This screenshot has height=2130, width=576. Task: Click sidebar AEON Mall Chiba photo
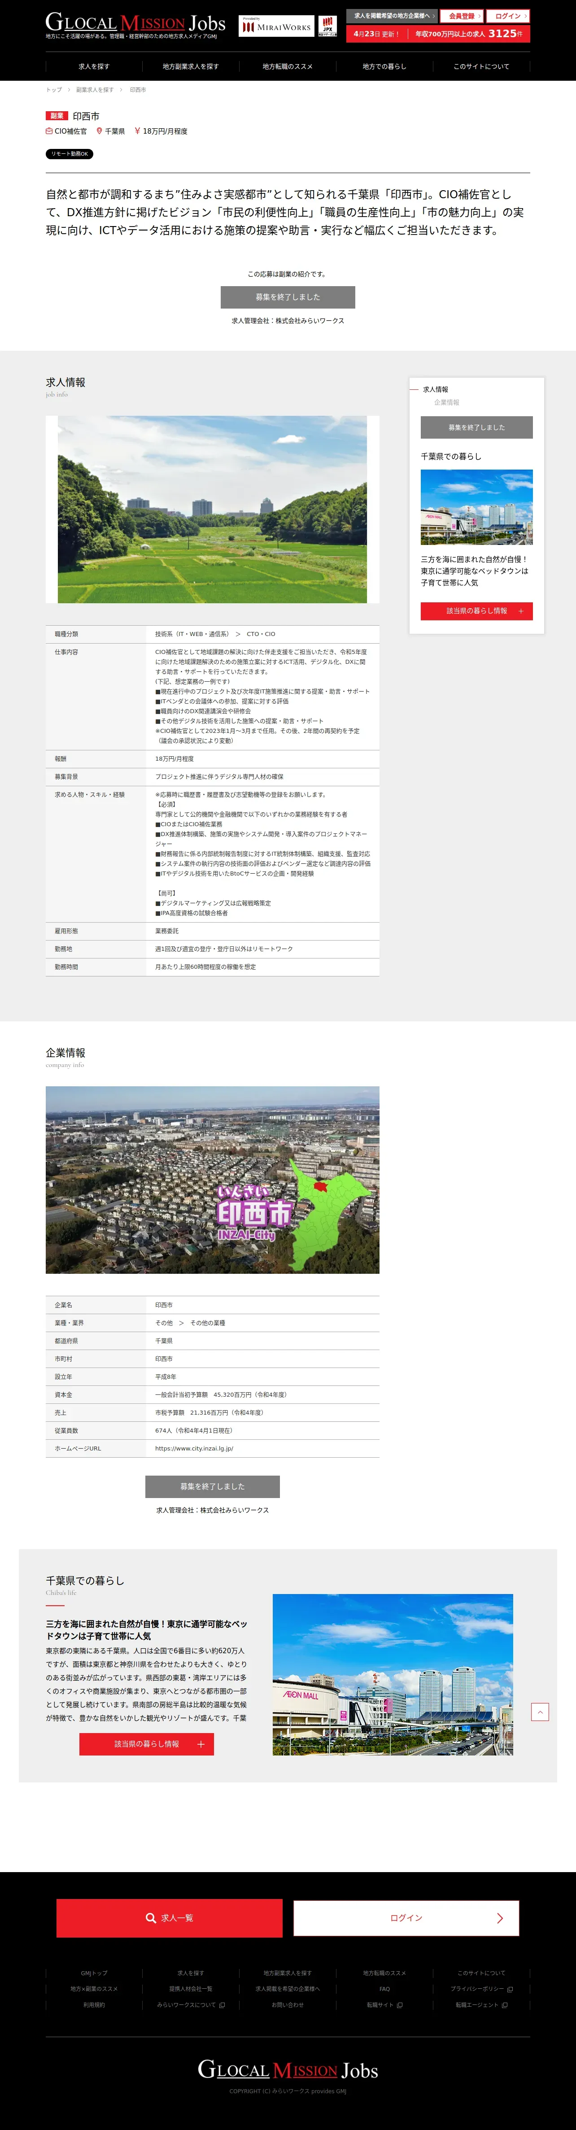(x=477, y=507)
